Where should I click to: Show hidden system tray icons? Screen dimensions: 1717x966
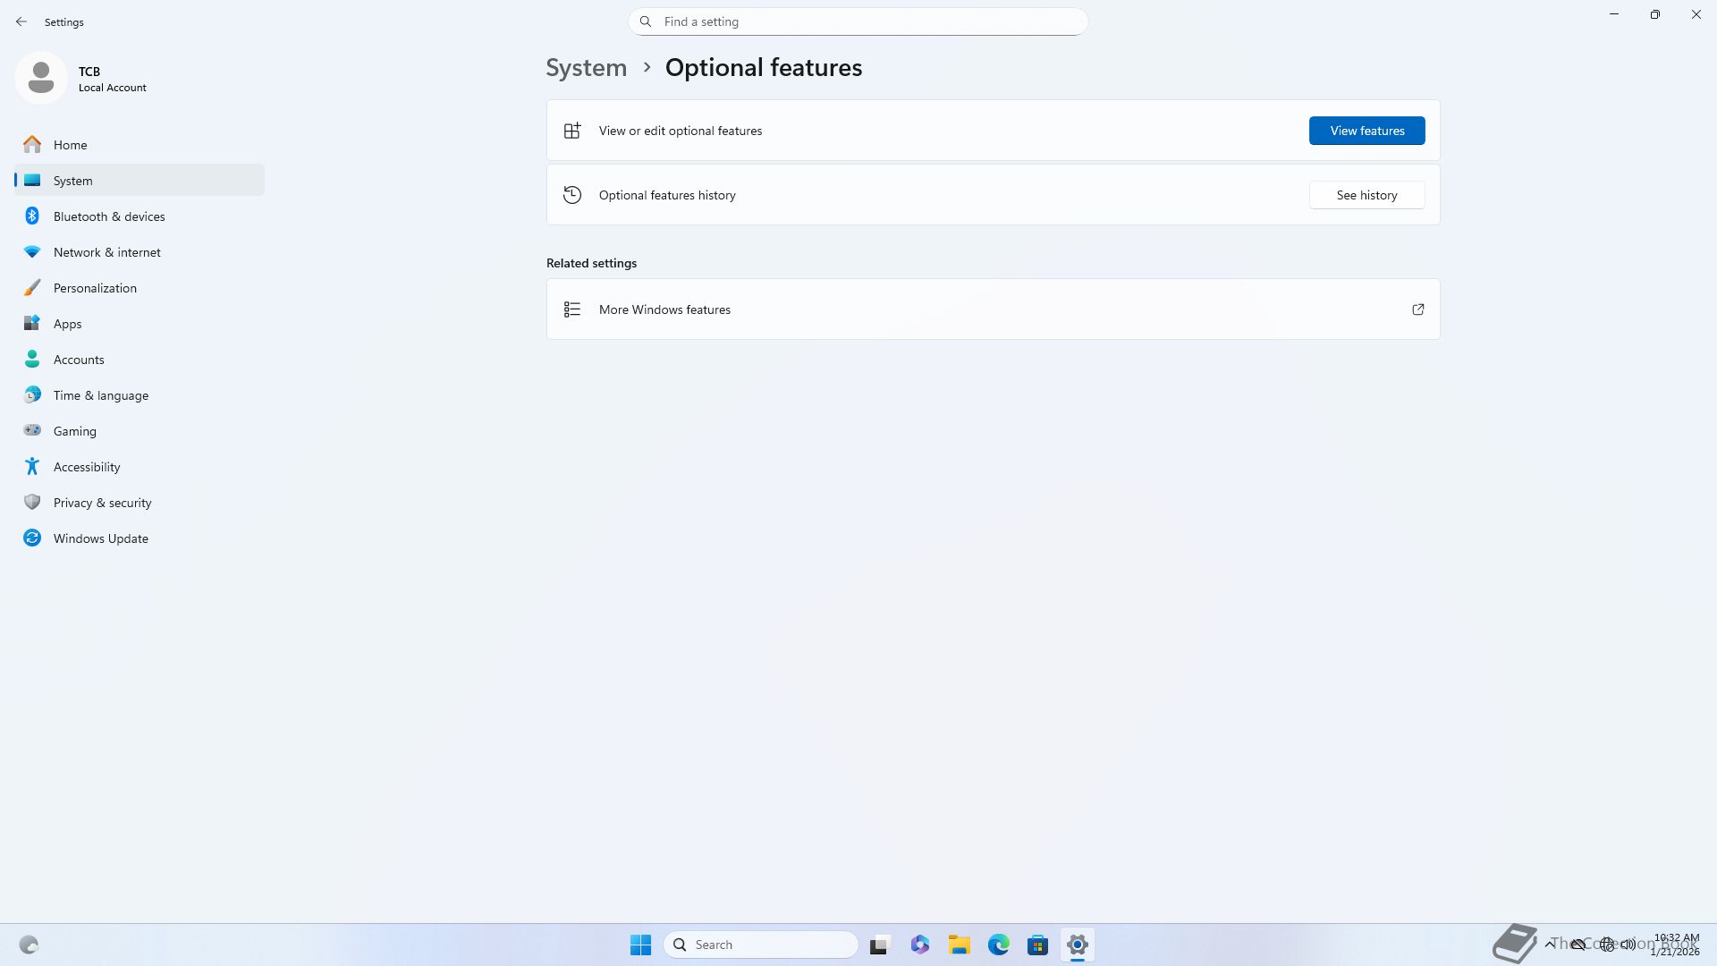point(1550,945)
